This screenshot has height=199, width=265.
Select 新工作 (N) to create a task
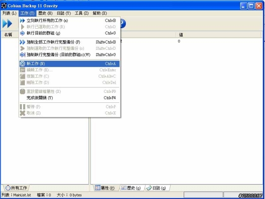click(70, 63)
